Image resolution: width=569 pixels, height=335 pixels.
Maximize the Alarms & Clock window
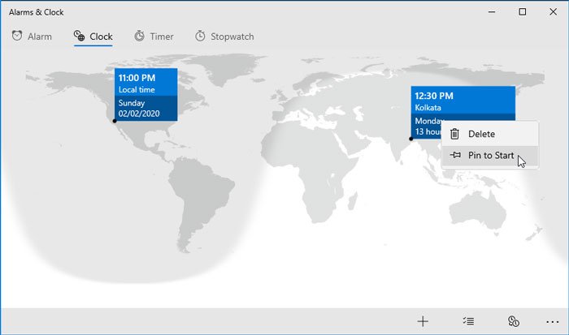coord(522,12)
